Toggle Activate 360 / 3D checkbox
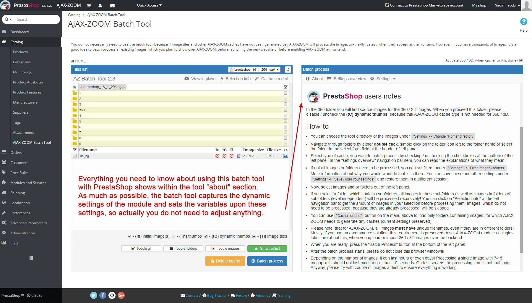This screenshot has height=303, width=532. [521, 60]
